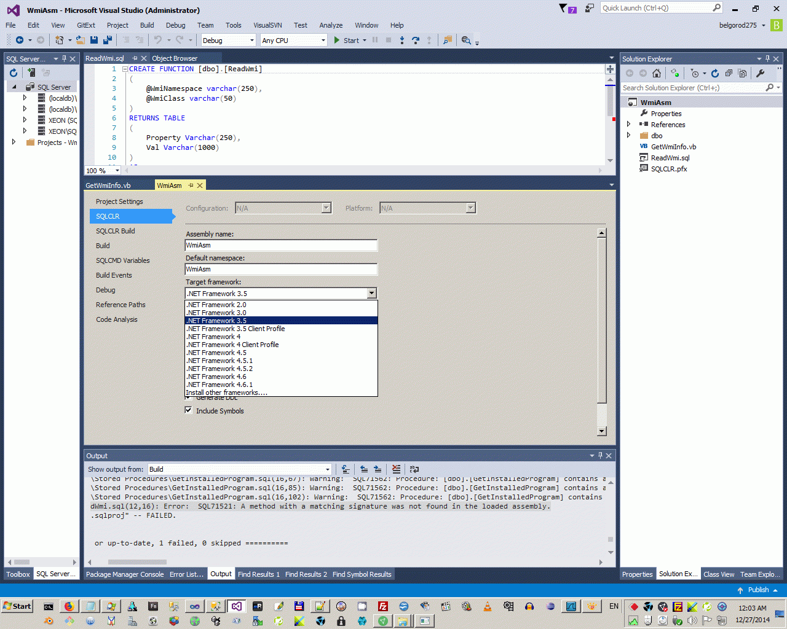Toggle the Include Symbols checkbox
The width and height of the screenshot is (787, 629).
tap(189, 410)
